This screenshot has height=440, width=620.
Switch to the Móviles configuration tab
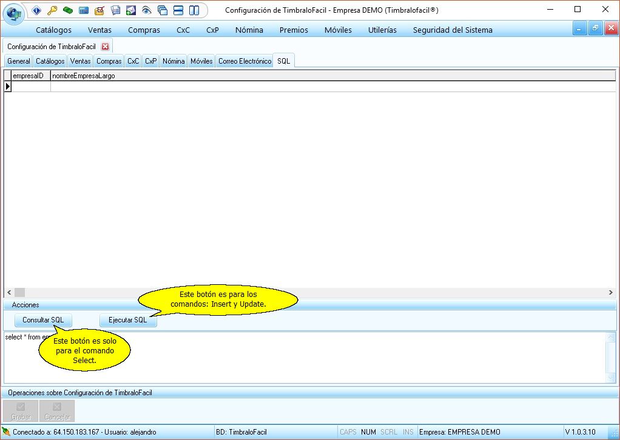201,61
